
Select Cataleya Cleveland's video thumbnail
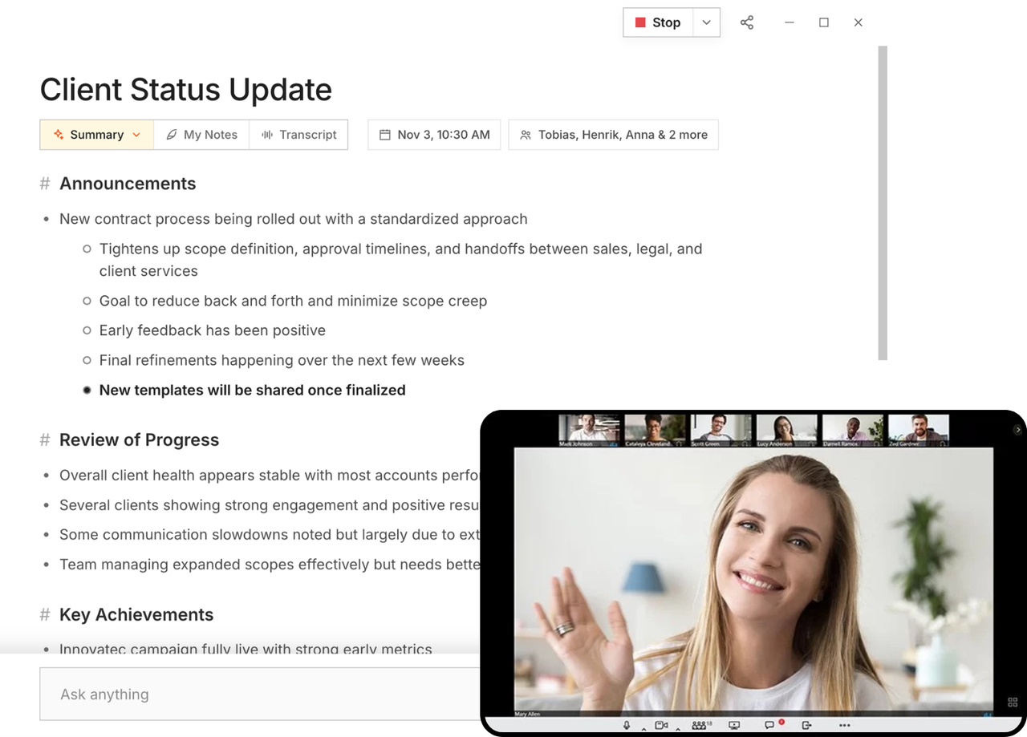656,430
